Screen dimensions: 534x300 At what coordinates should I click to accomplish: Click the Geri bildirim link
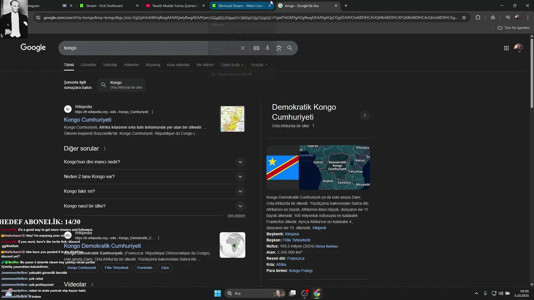pos(236,215)
